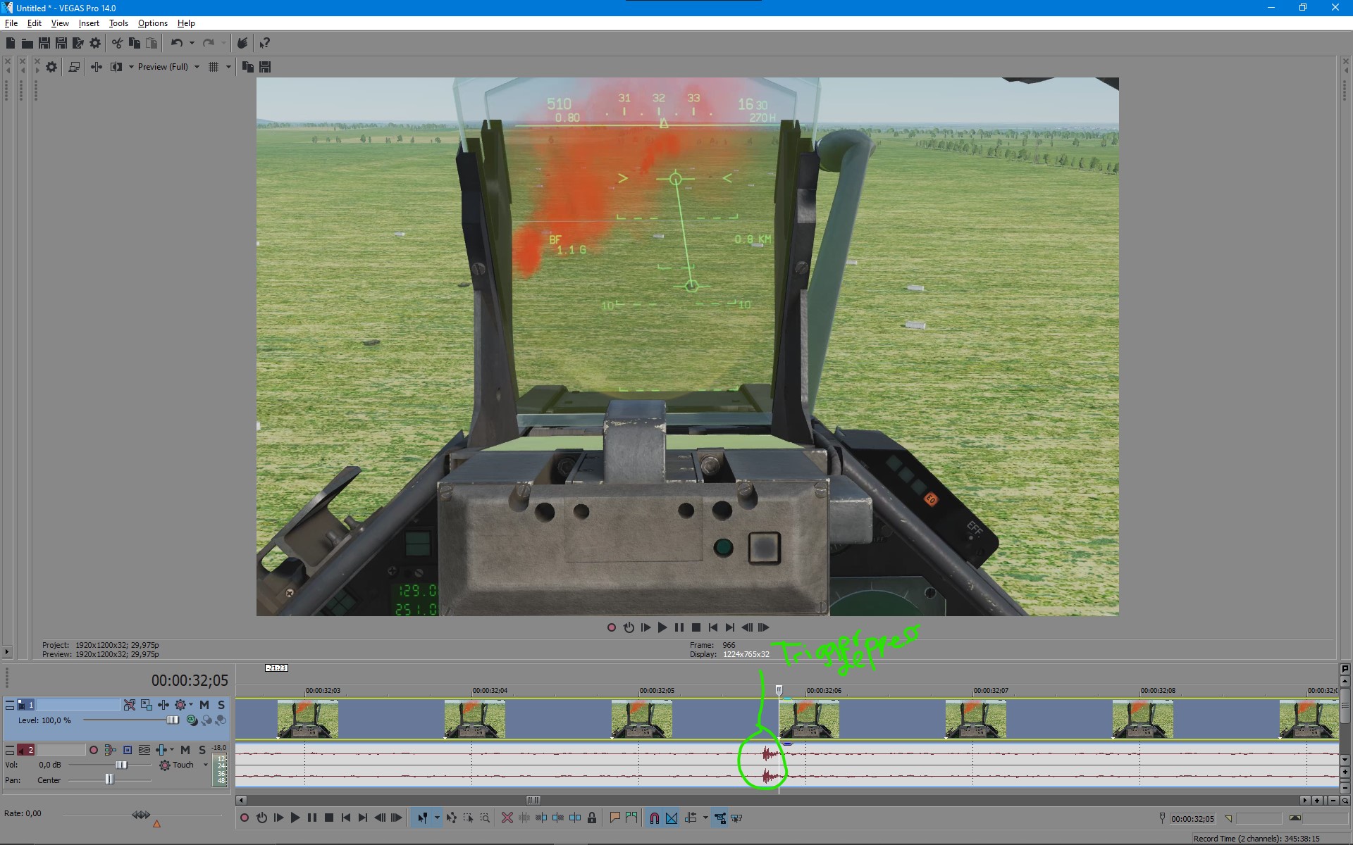
Task: Open the interactive tutorials hand icon
Action: tap(242, 43)
